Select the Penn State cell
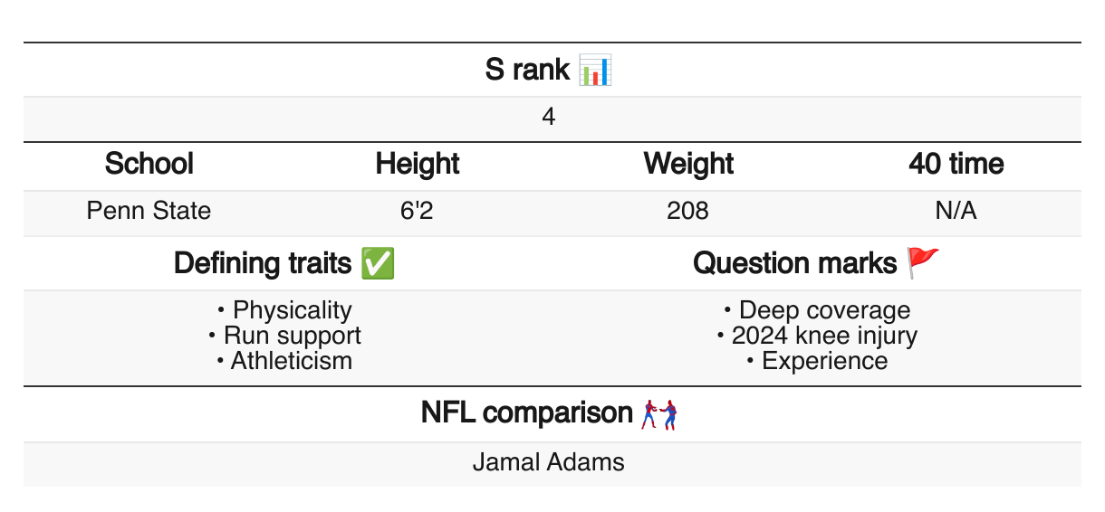Viewport: 1105px width, 512px height. tap(149, 211)
